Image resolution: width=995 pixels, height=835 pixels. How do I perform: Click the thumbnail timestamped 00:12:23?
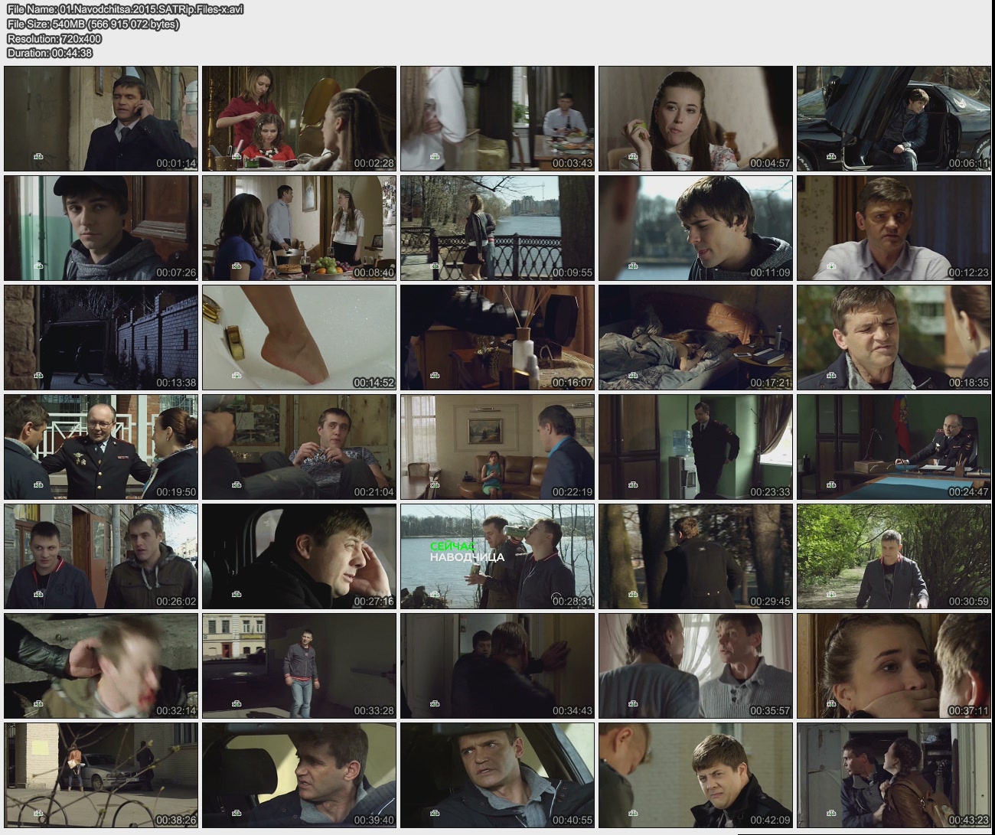point(893,228)
